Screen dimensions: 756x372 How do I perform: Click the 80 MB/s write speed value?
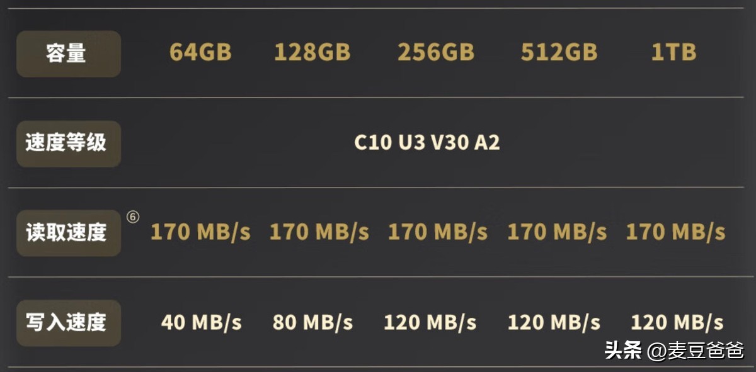(312, 323)
